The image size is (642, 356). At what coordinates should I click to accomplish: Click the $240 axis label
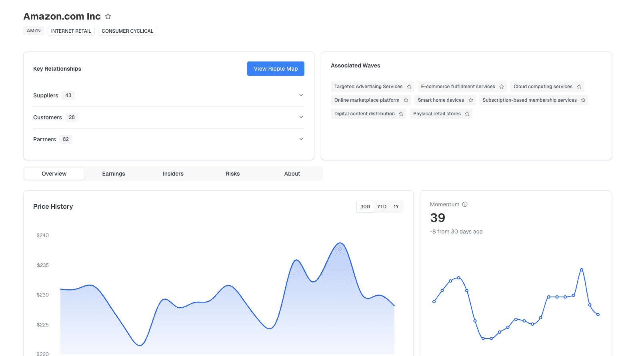(x=43, y=235)
